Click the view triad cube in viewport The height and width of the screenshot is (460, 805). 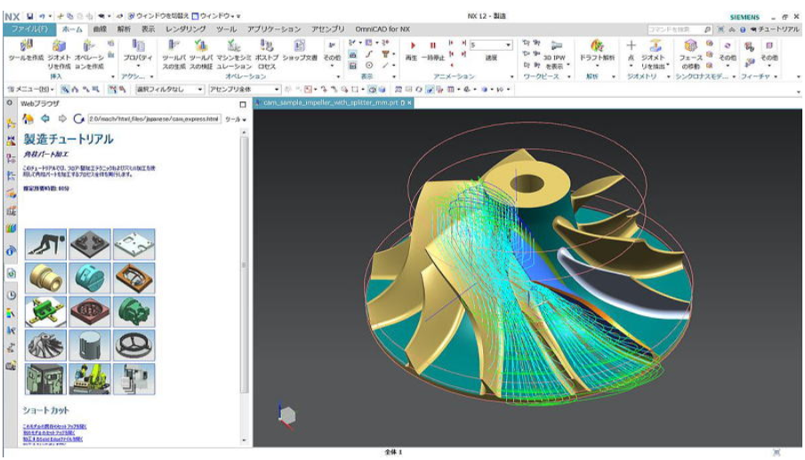[287, 415]
